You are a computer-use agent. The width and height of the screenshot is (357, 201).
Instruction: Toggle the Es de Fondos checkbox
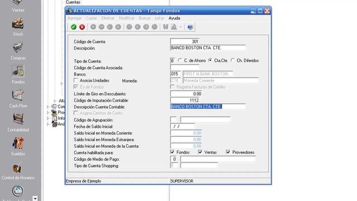[x=76, y=87]
